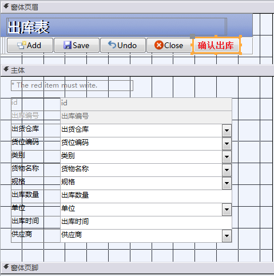Click the 主体 section arrow icon
The width and height of the screenshot is (274, 276).
[6, 69]
